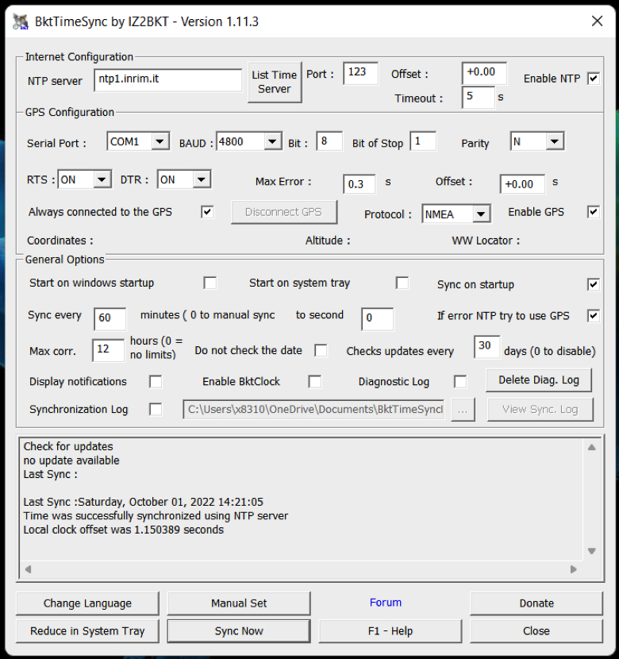Click the Sync every minutes field
The height and width of the screenshot is (659, 619).
[110, 318]
